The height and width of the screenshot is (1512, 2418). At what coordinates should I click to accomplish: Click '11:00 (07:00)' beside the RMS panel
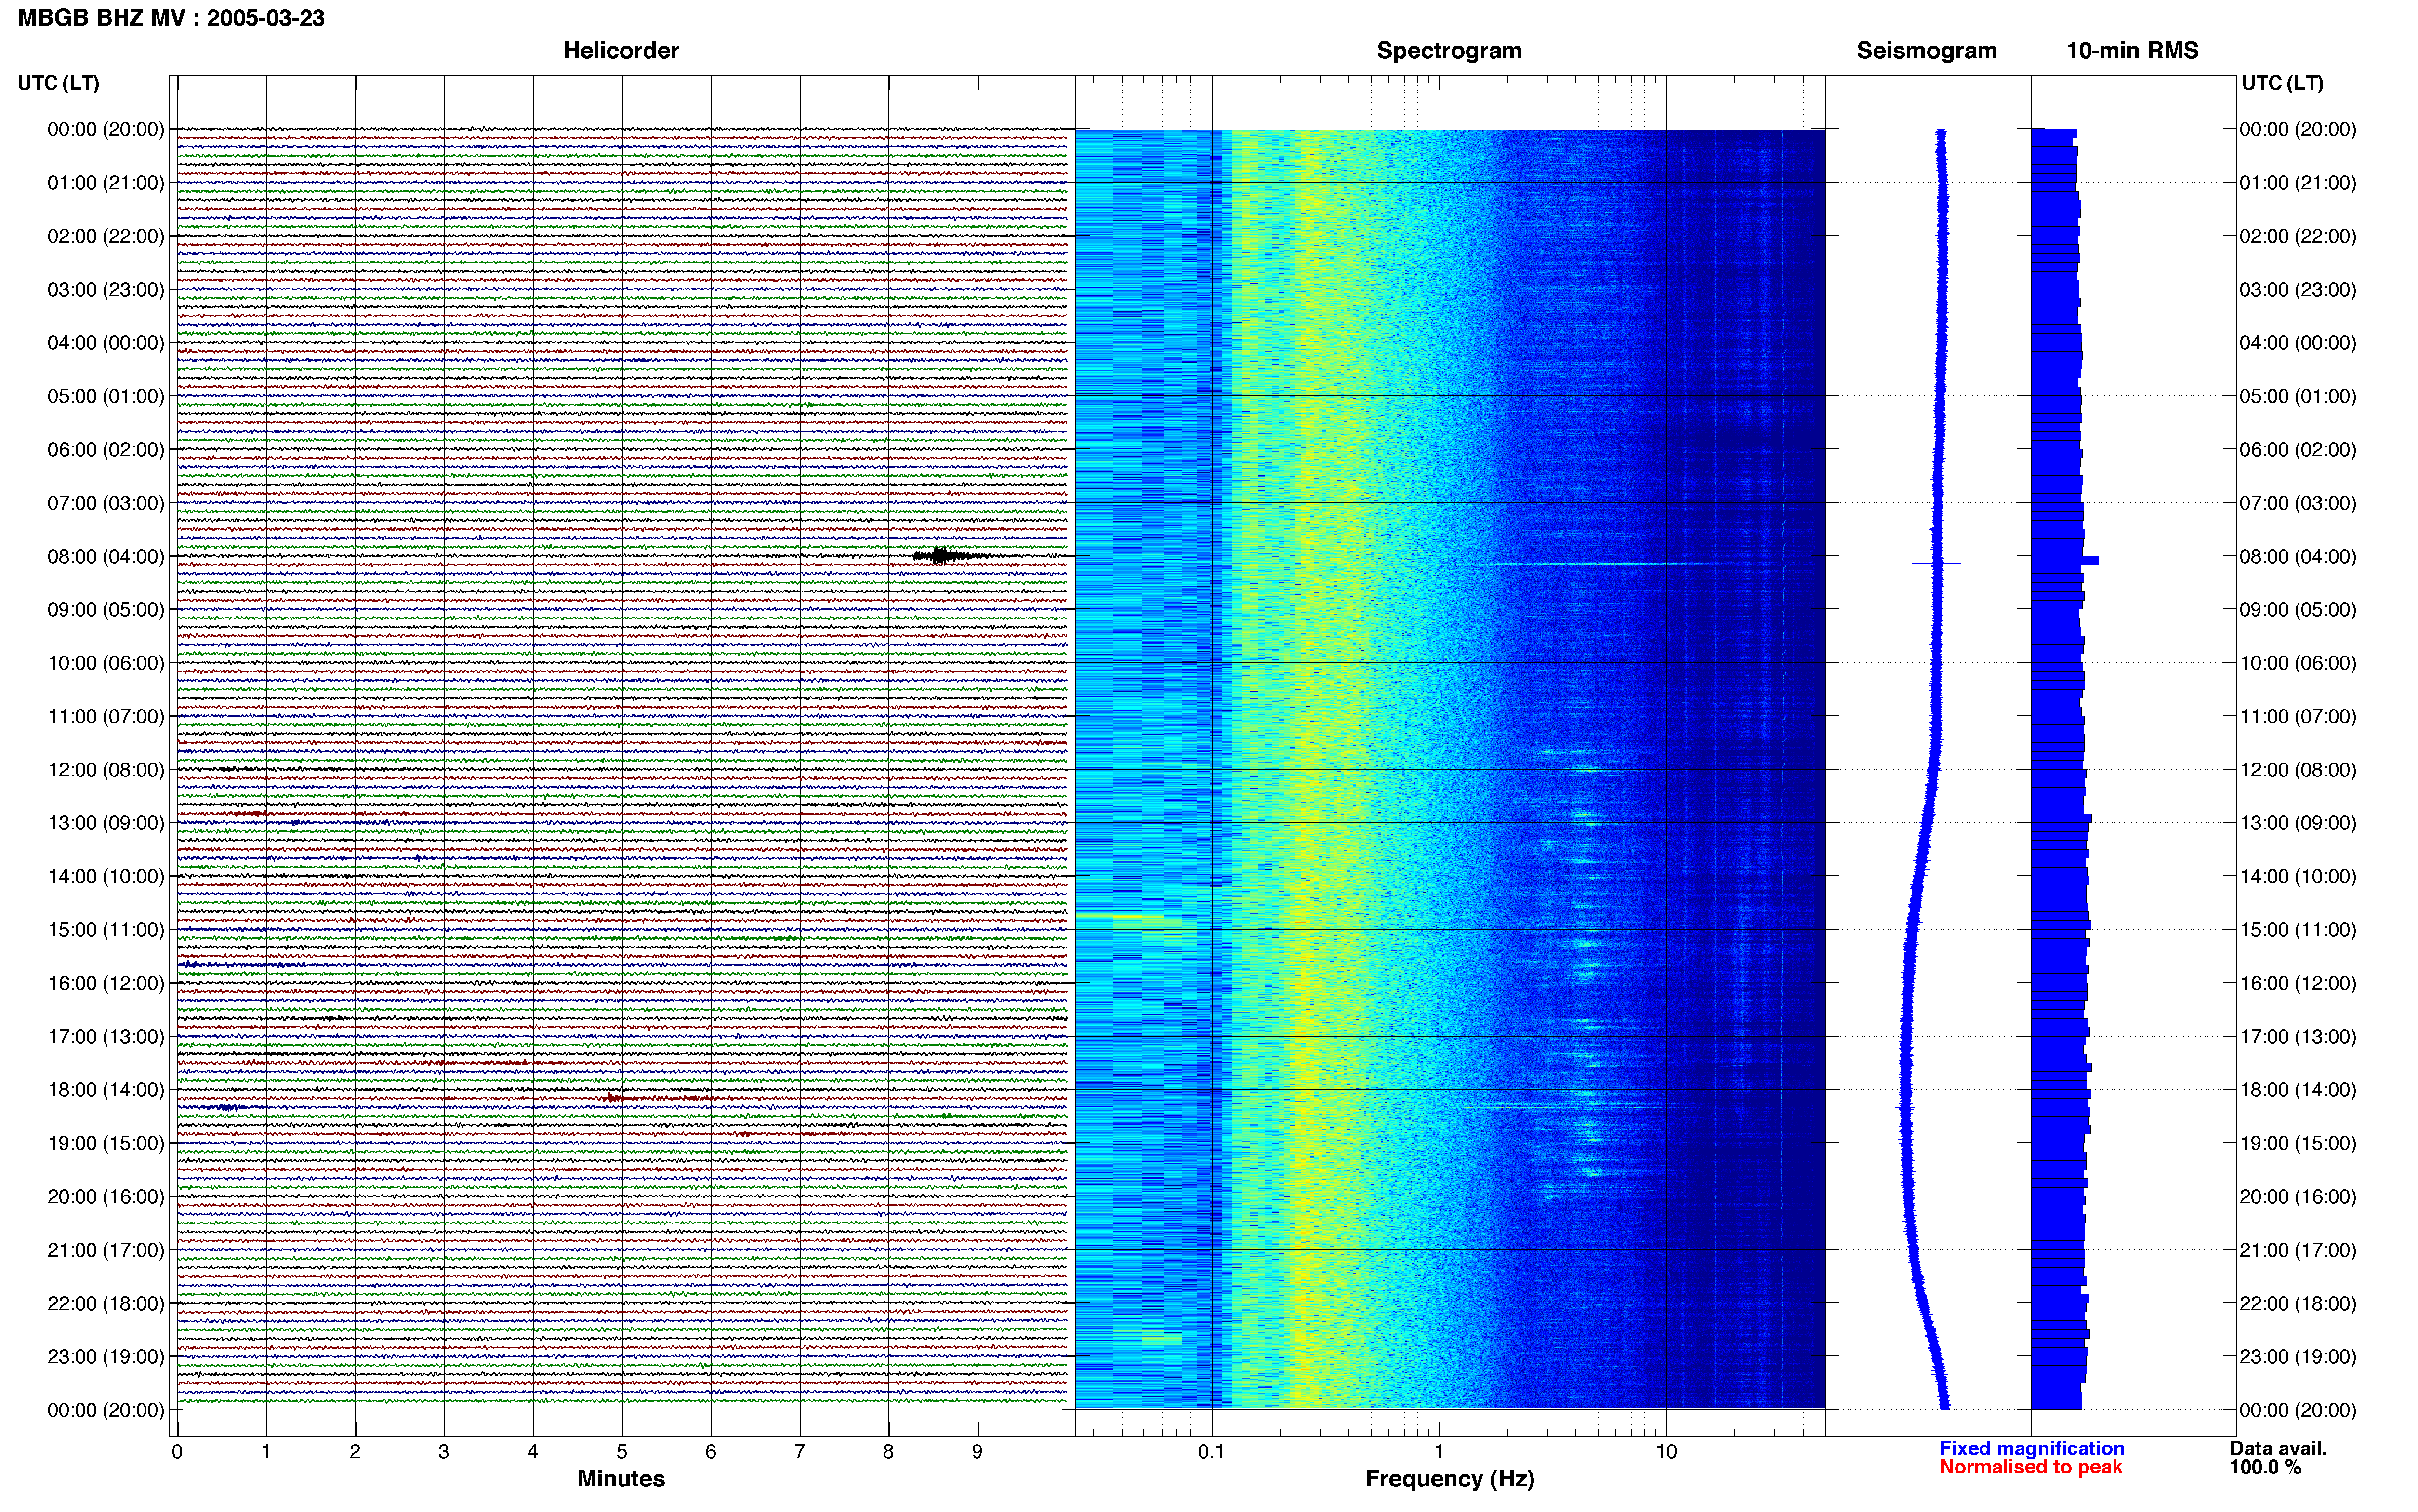pyautogui.click(x=2298, y=717)
